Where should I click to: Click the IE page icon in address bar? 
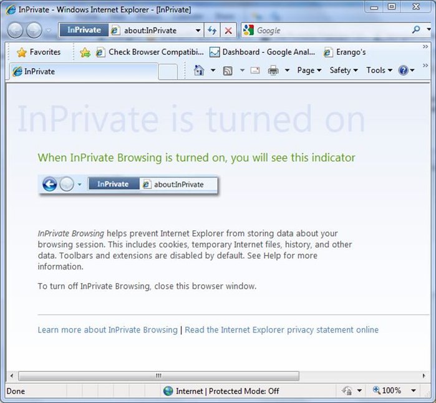(115, 31)
